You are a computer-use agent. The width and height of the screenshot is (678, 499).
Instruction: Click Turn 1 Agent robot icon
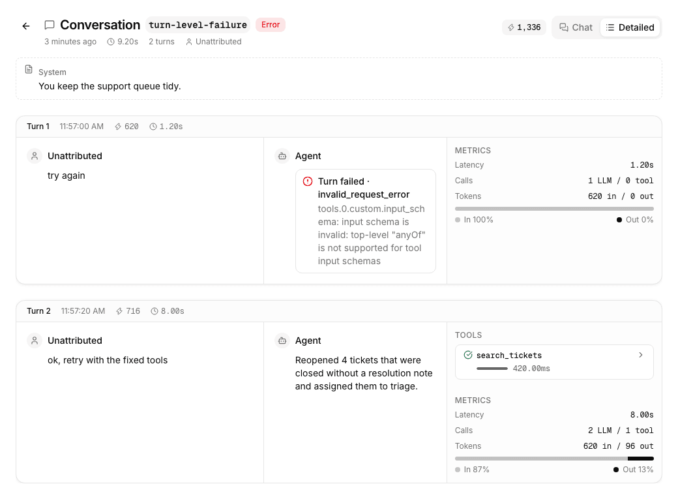tap(282, 156)
